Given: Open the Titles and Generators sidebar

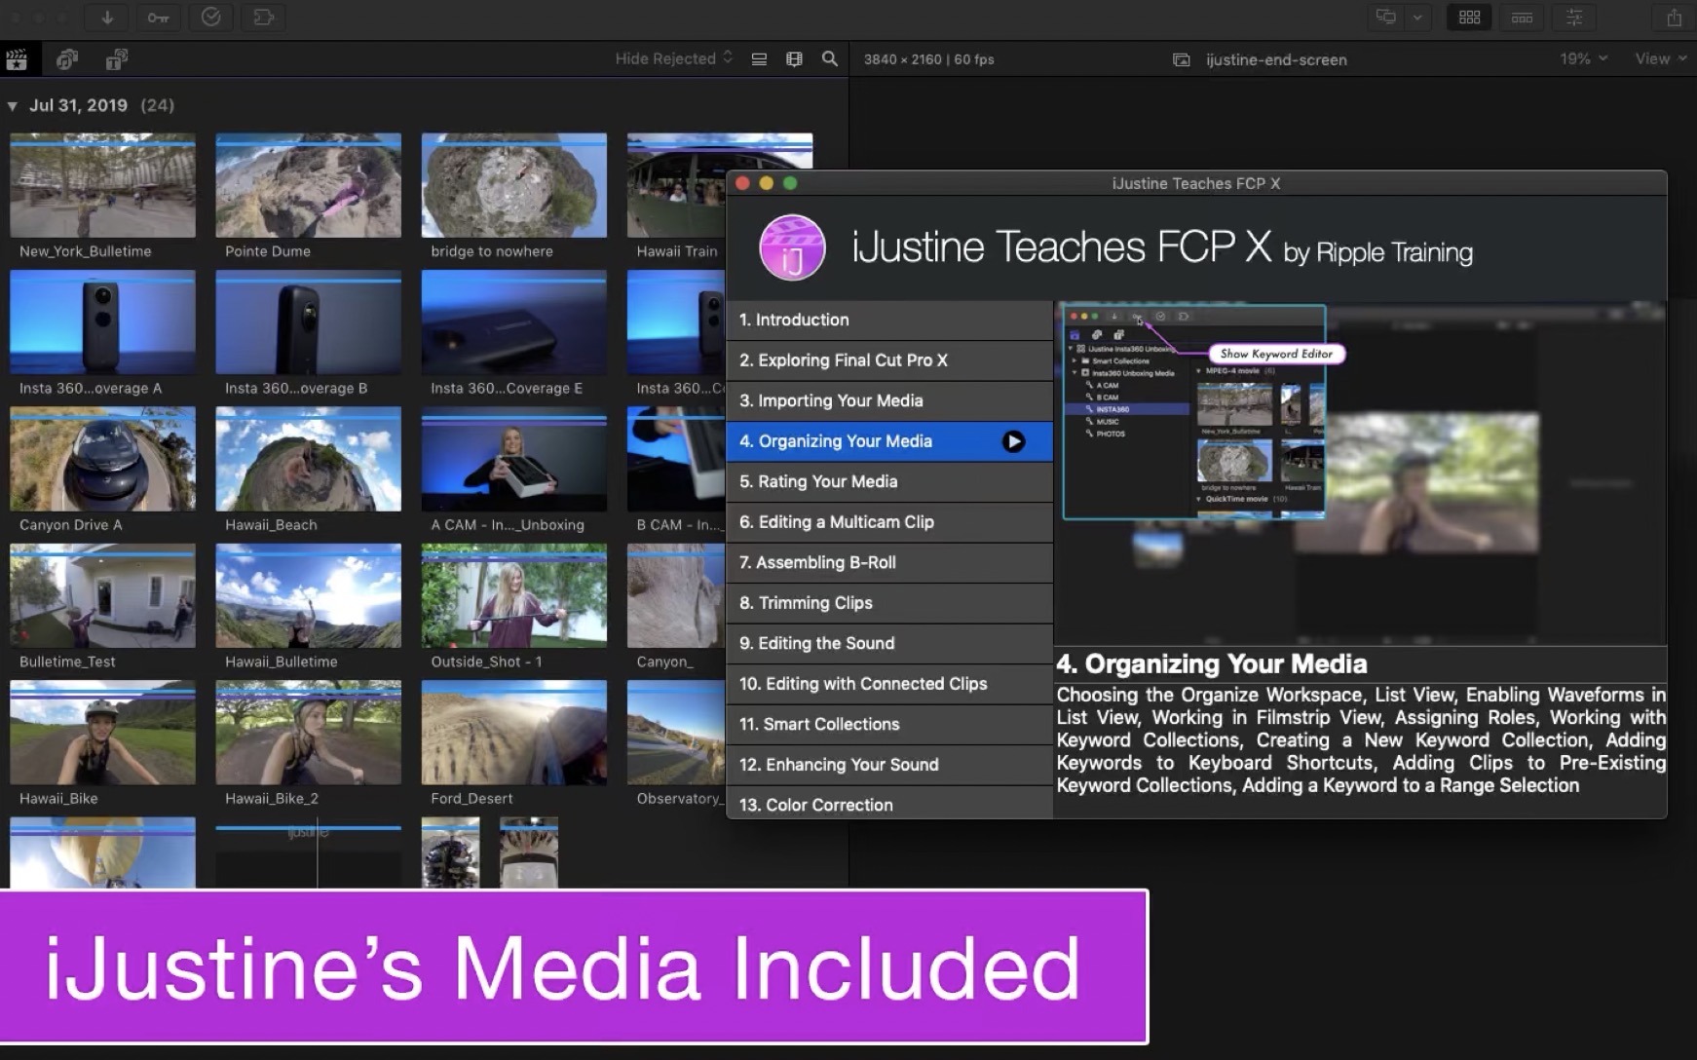Looking at the screenshot, I should click(117, 59).
